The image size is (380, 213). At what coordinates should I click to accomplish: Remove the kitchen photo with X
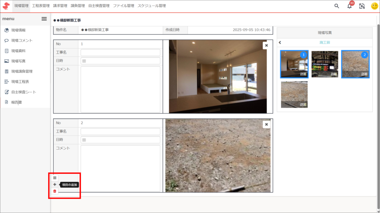(x=266, y=45)
